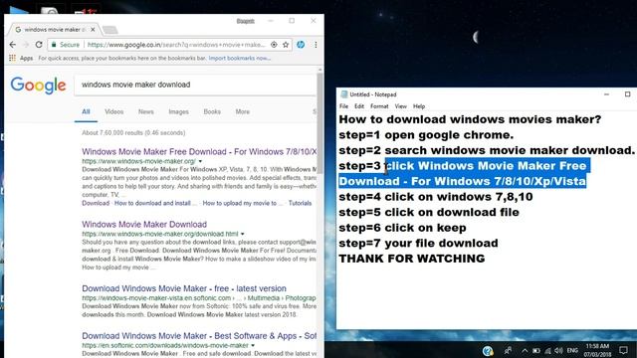The width and height of the screenshot is (637, 358).
Task: Click the 'step=6 click on keep' line
Action: [x=402, y=228]
